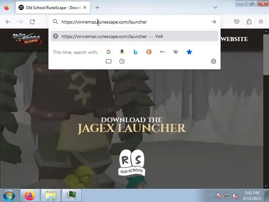Click page scrollbar up arrow
Viewport: 269px width, 202px height.
click(266, 31)
